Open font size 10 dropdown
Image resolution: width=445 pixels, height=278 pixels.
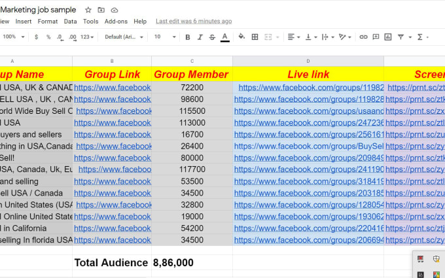165,37
